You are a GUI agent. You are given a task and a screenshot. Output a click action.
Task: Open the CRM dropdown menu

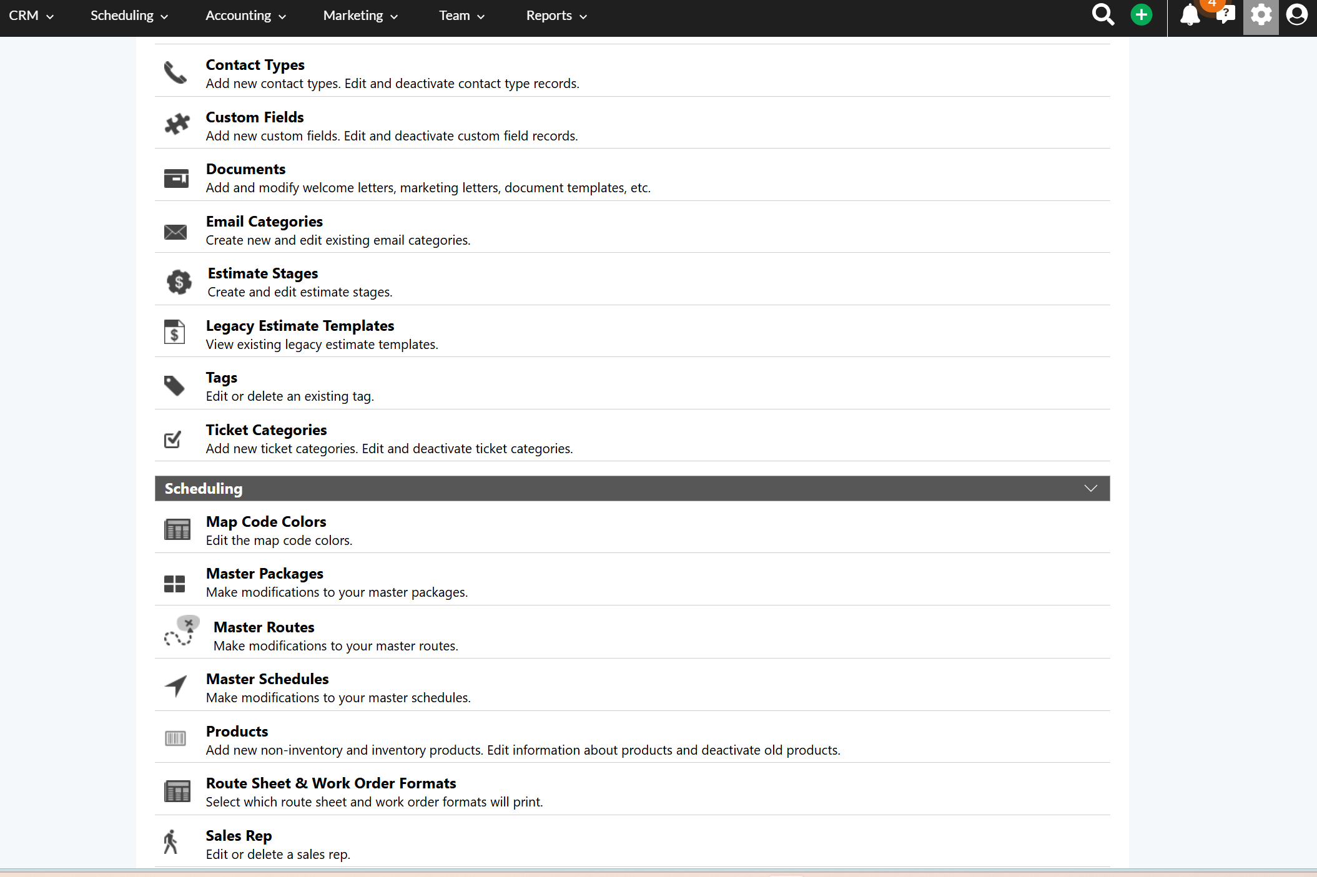click(x=31, y=16)
